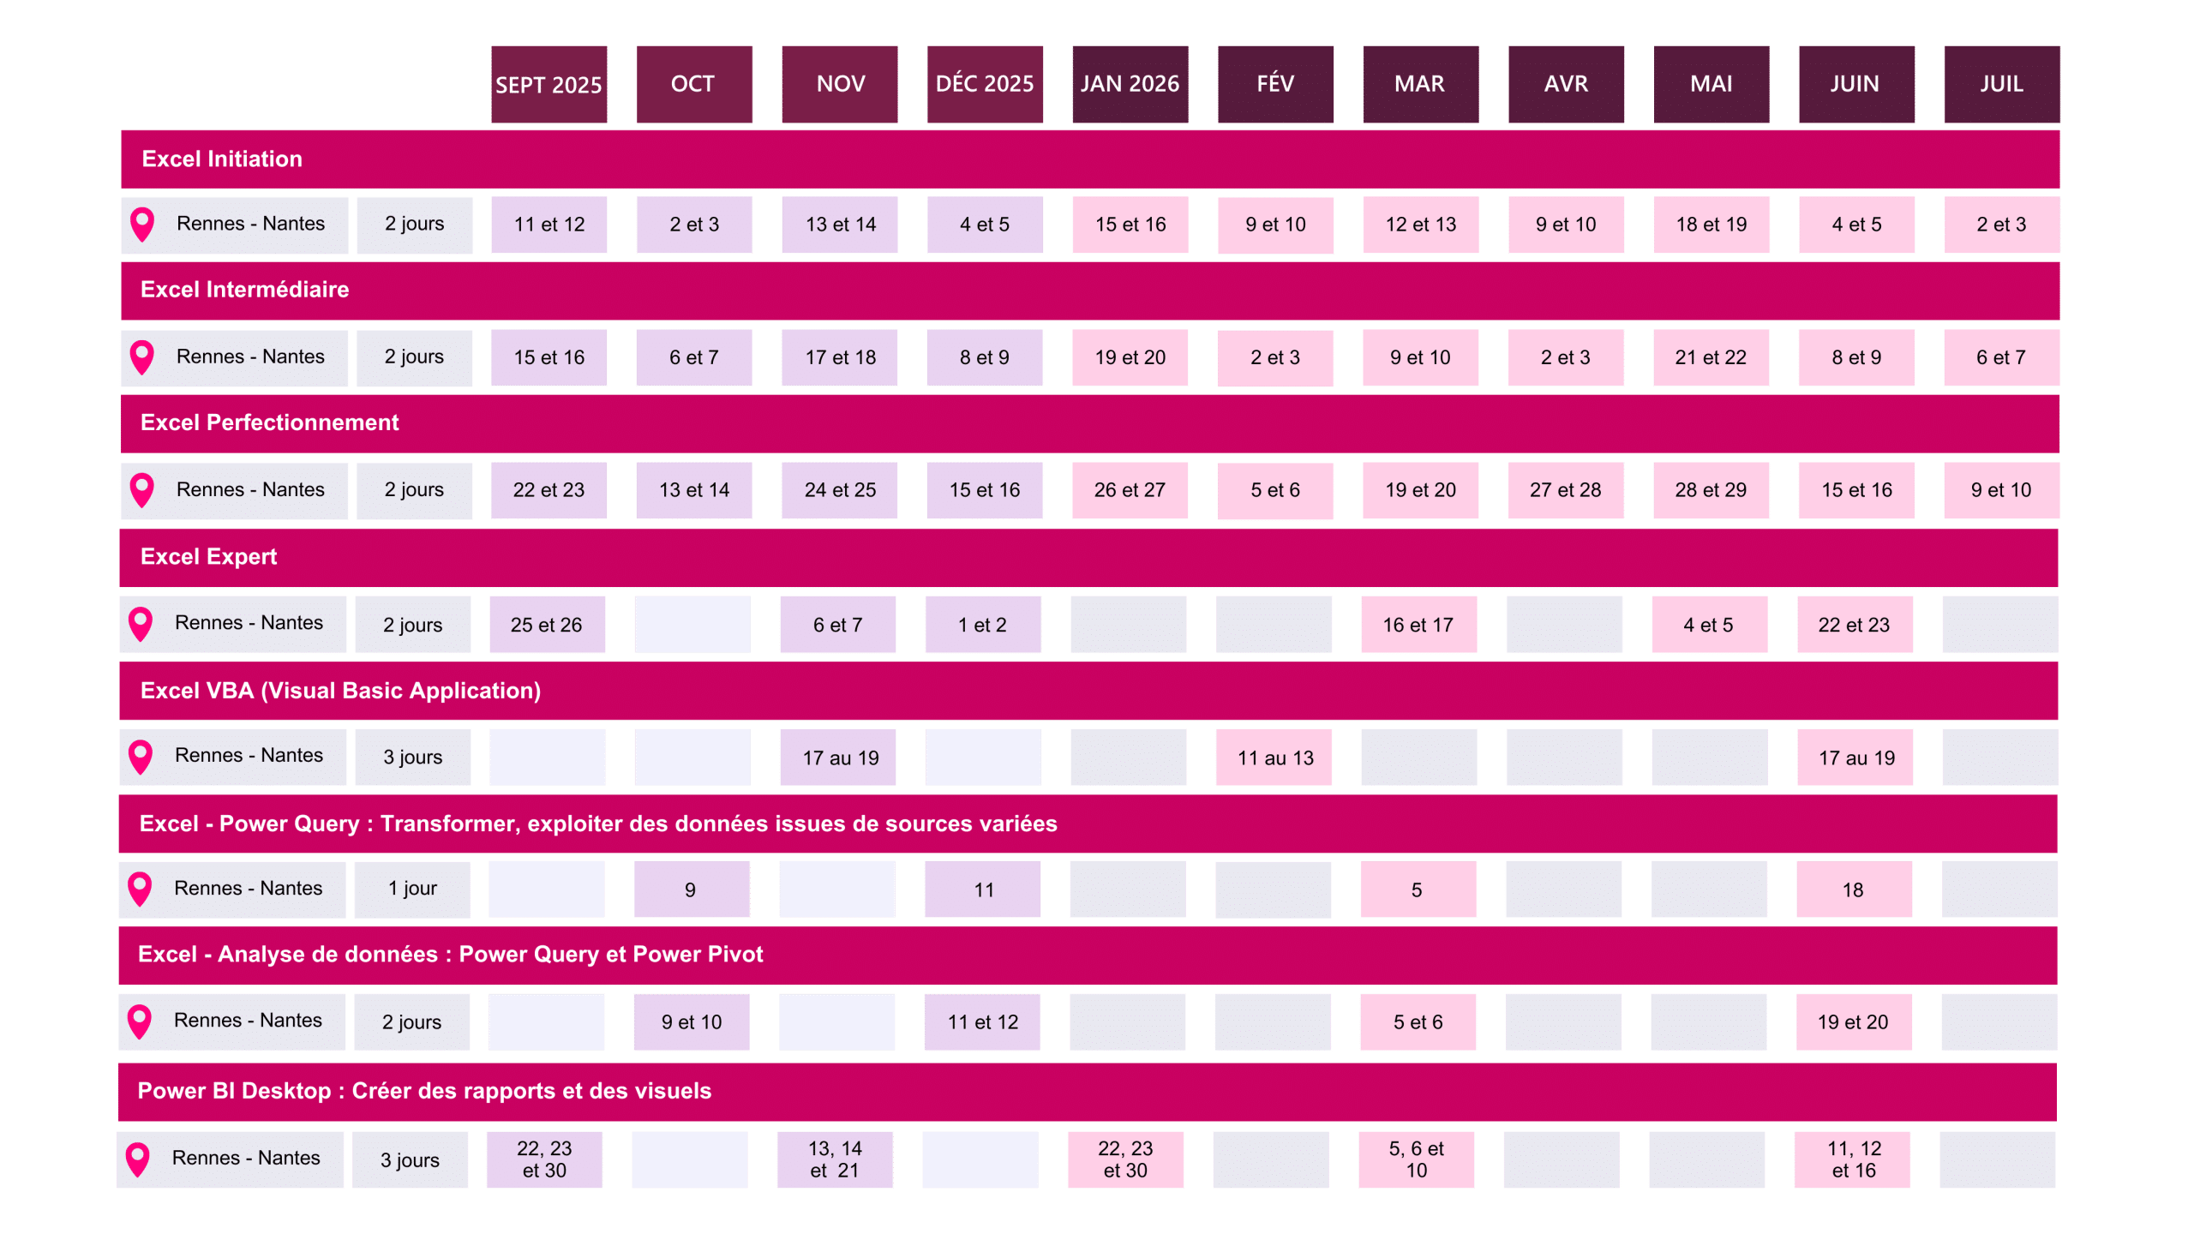The width and height of the screenshot is (2194, 1234).
Task: Click '28 et 29' MAI cell for Excel Perfectionnement
Action: (x=1711, y=490)
